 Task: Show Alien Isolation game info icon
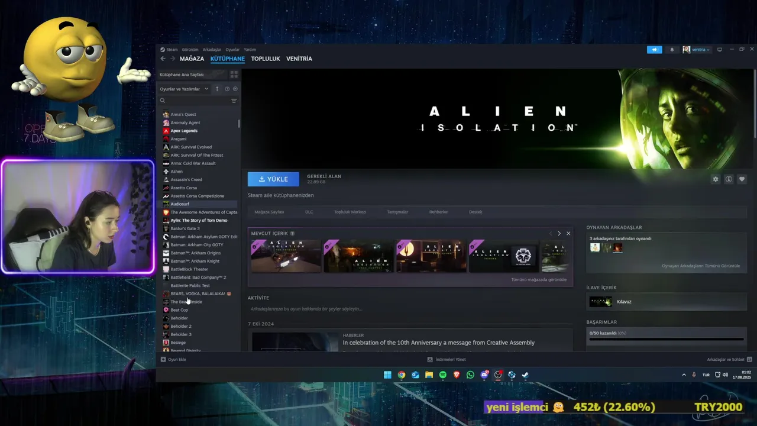tap(729, 179)
